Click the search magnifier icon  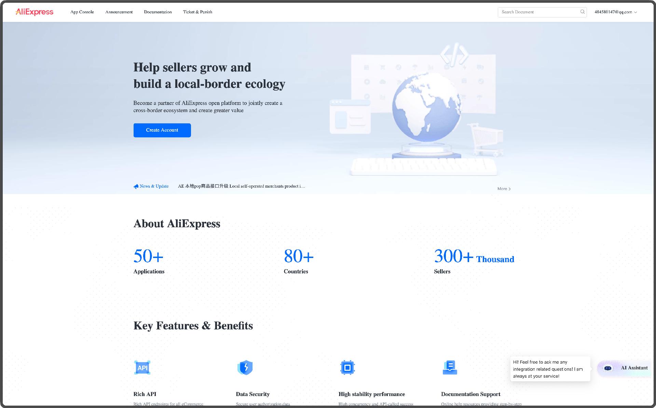coord(582,12)
